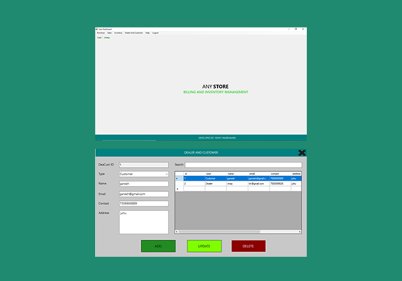Viewport: 402px width, 281px height.
Task: Open the Inventory menu
Action: click(x=118, y=33)
